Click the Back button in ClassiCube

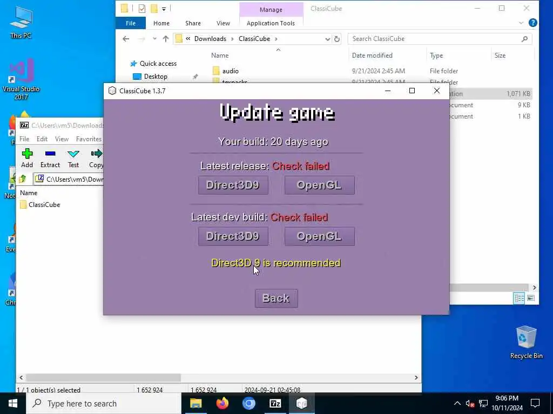click(276, 299)
